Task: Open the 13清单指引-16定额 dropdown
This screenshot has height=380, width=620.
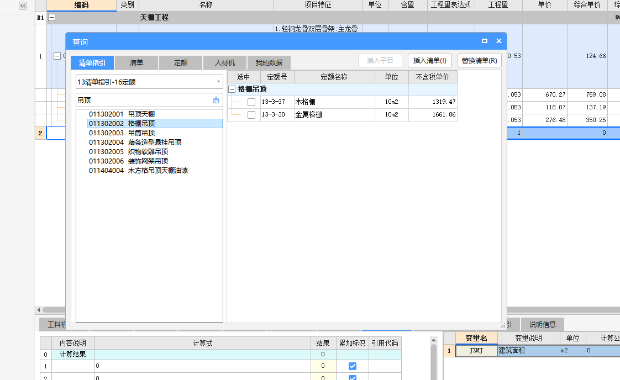Action: pos(218,82)
